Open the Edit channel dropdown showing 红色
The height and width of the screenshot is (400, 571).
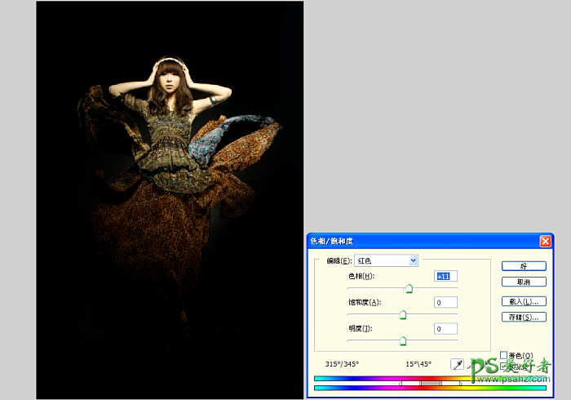386,260
